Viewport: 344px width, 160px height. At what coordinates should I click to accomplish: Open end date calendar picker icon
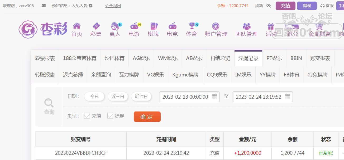pos(288,97)
